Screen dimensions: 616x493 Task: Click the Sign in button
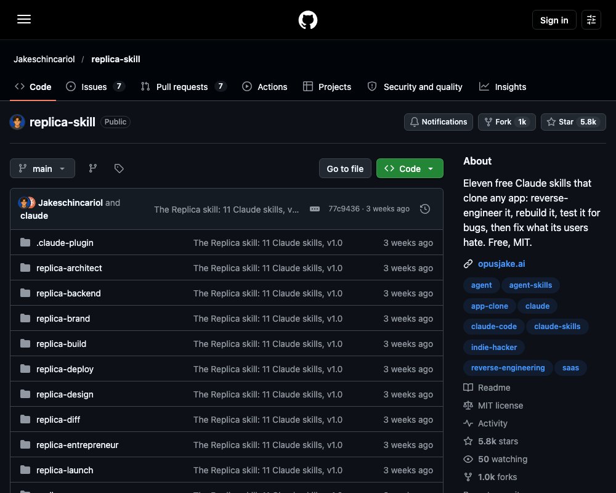point(554,20)
